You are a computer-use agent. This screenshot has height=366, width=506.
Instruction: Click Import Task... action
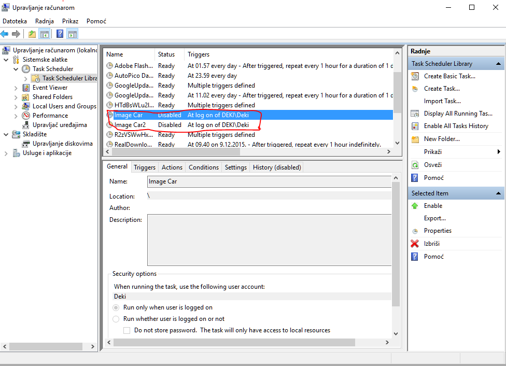point(442,101)
